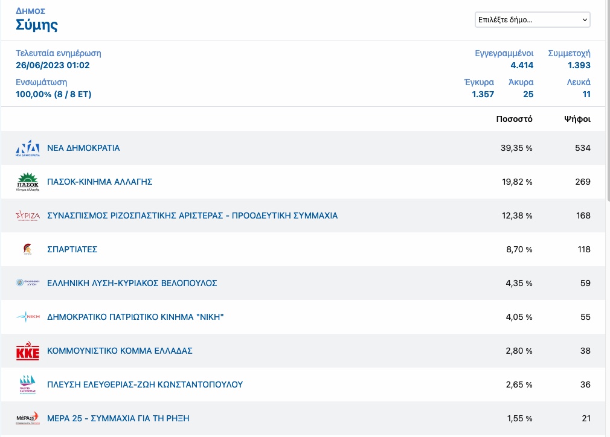Click the Συμμετοχή label
610x437 pixels.
coord(569,53)
